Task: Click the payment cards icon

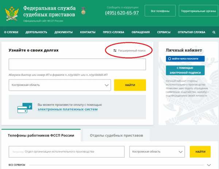Action: click(25, 108)
